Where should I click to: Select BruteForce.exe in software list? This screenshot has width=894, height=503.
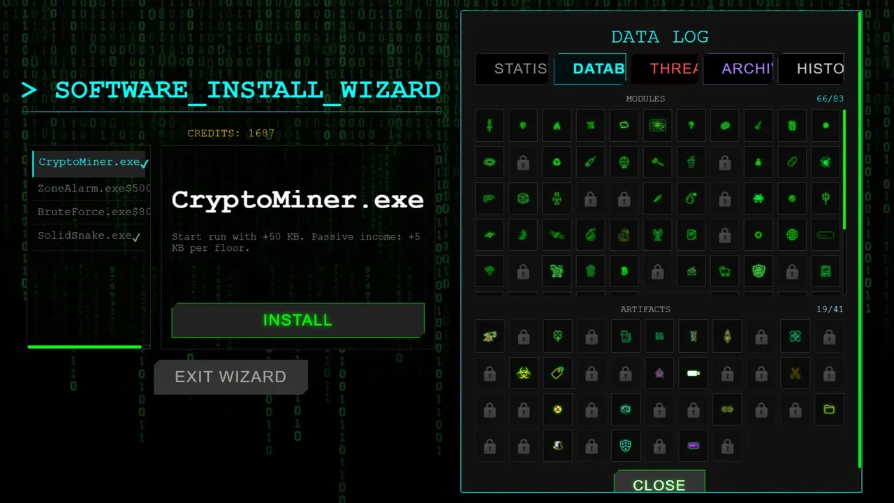click(89, 212)
